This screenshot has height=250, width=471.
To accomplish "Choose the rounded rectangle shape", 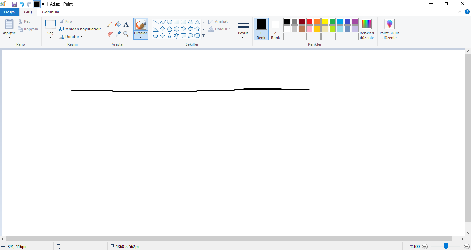I will pos(183,22).
